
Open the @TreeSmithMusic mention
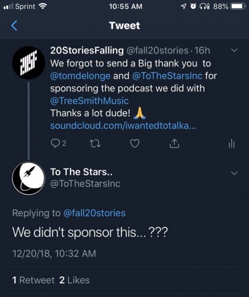pos(90,101)
